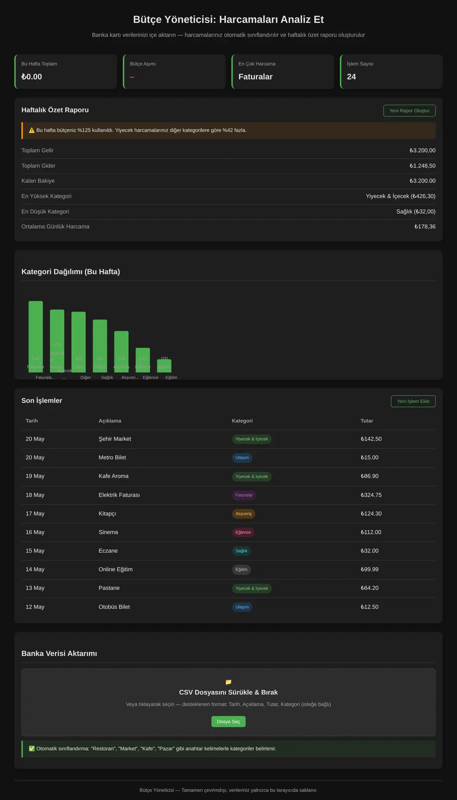
Task: Select the Faturalar badge for Elektrik Faturası
Action: pyautogui.click(x=244, y=495)
